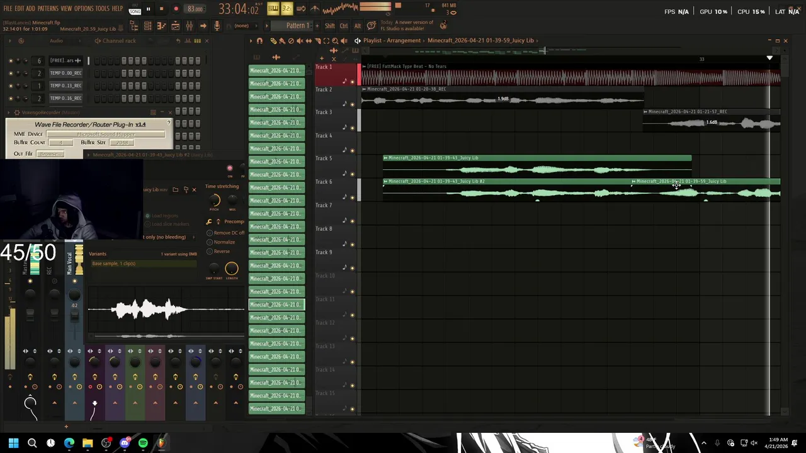Image resolution: width=806 pixels, height=453 pixels.
Task: Adjust the sampler LENGTH knob
Action: click(x=232, y=268)
